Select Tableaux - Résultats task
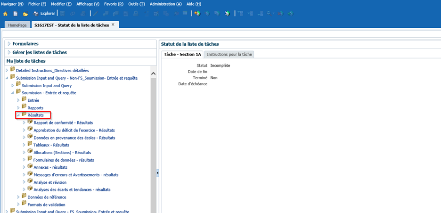The width and height of the screenshot is (441, 213). click(x=51, y=145)
